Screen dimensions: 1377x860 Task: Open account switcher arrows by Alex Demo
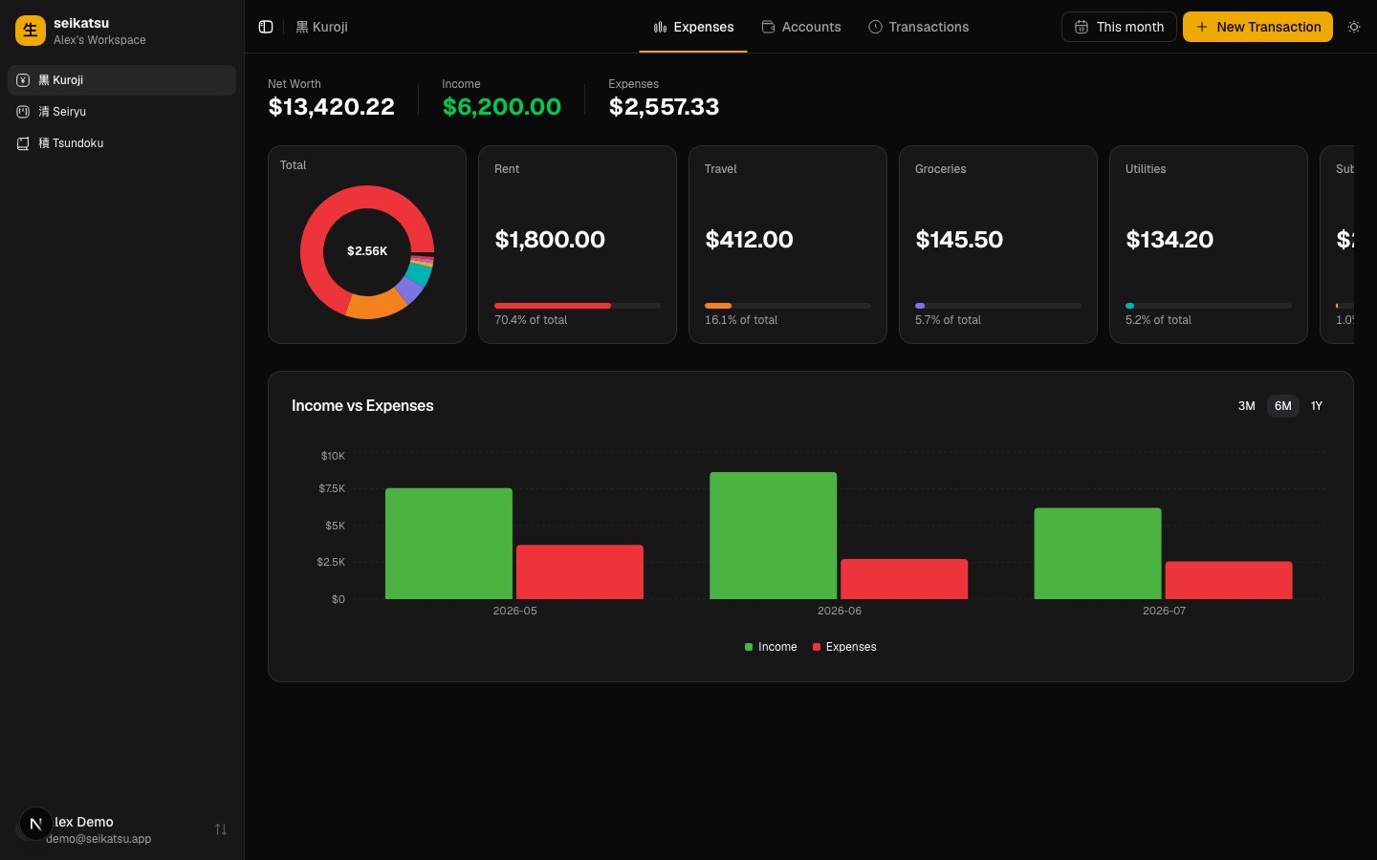point(221,829)
